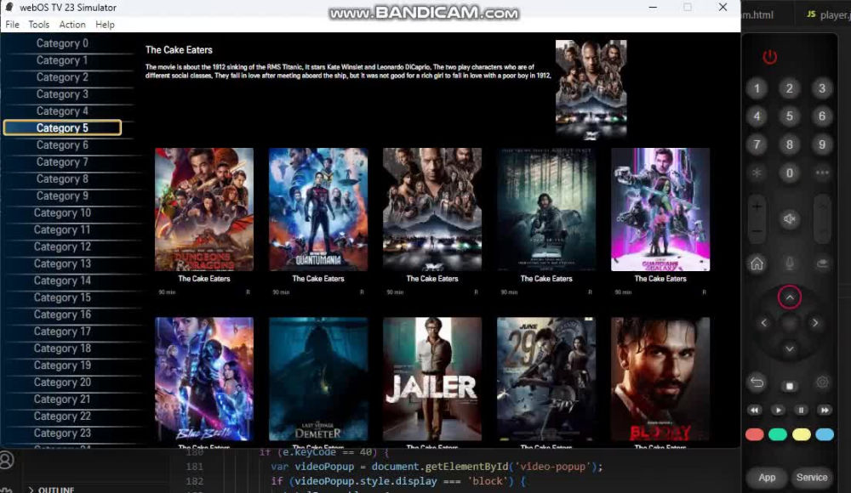Click the play button on remote
Viewport: 851px width, 493px height.
[x=778, y=410]
